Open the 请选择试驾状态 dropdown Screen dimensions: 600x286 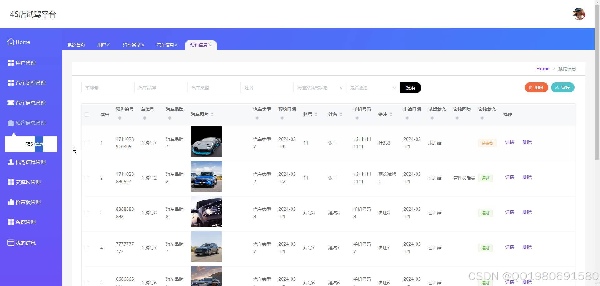point(320,88)
